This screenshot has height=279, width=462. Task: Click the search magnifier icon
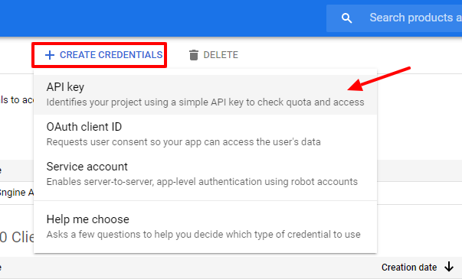[346, 18]
